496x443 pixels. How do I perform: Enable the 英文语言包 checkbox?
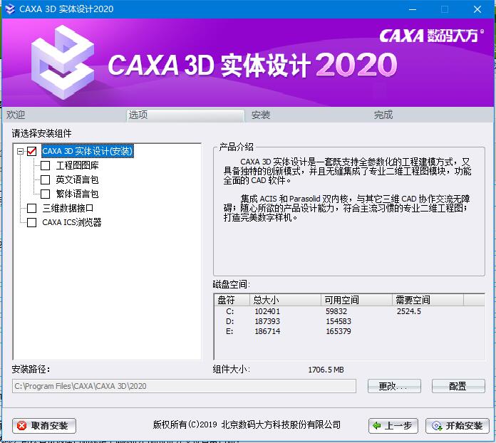click(45, 179)
